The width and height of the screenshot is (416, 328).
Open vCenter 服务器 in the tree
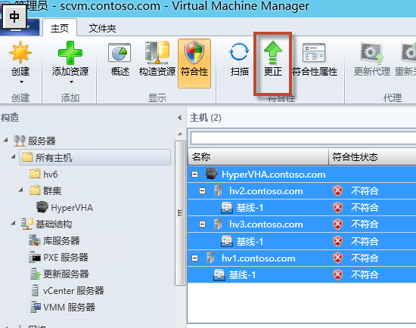pyautogui.click(x=67, y=291)
